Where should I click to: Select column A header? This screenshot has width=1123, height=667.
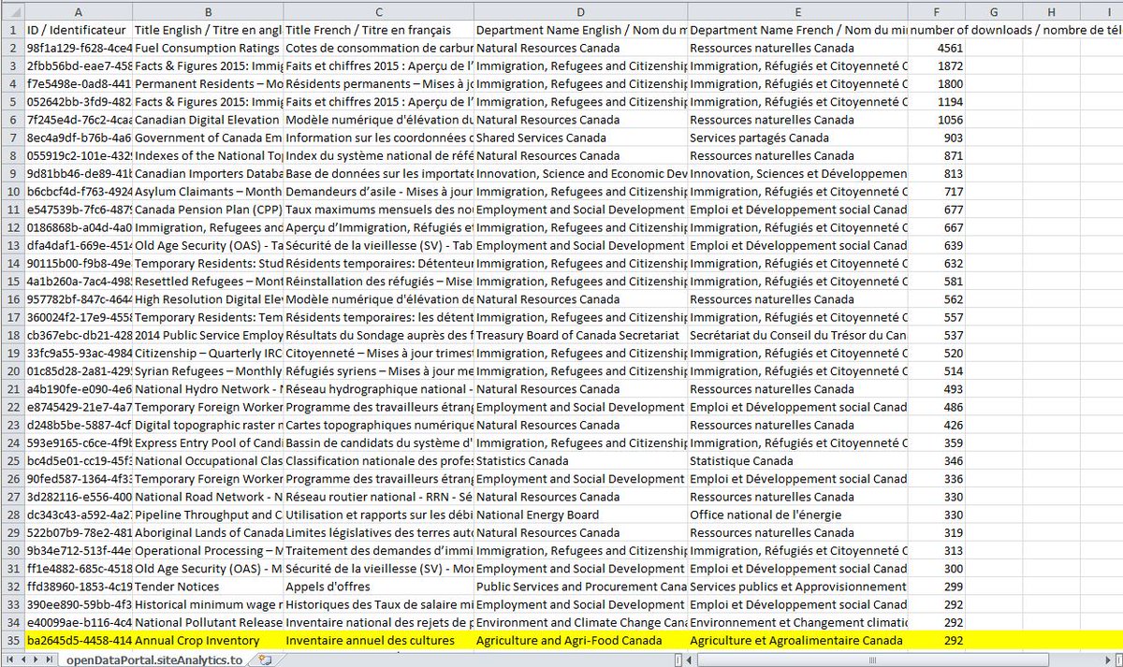click(79, 9)
